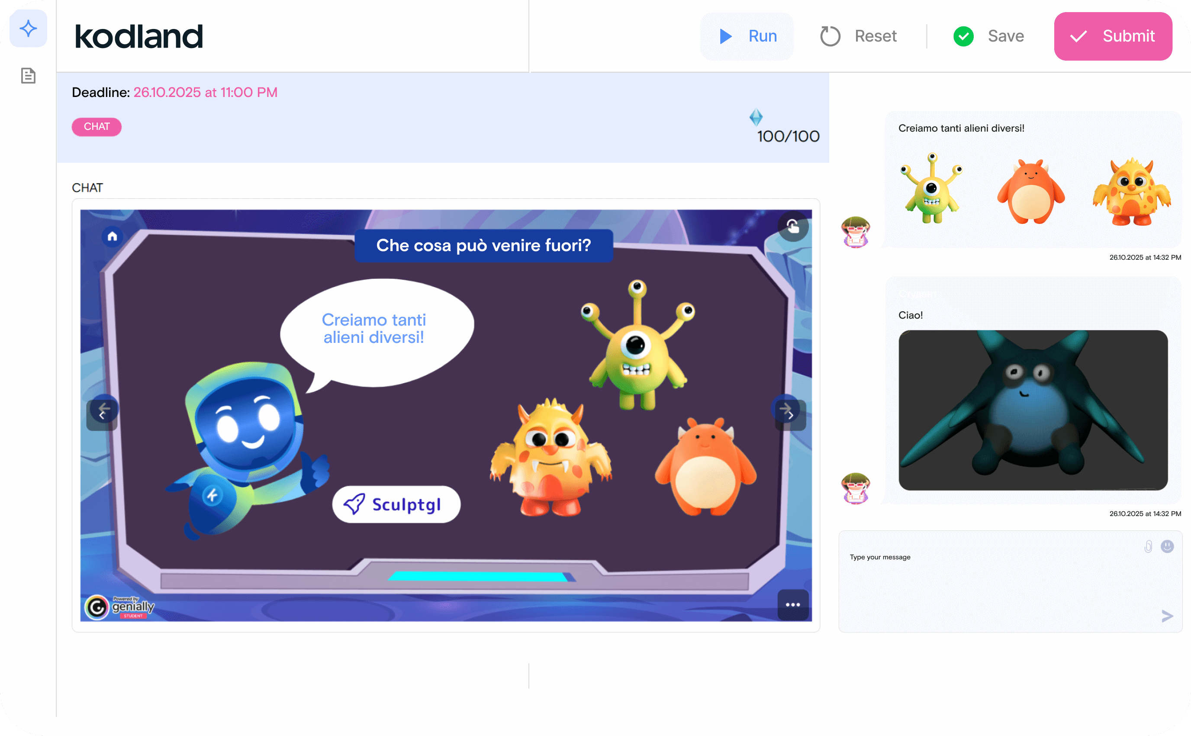Screen dimensions: 1191x736
Task: Click the Save button
Action: 988,36
